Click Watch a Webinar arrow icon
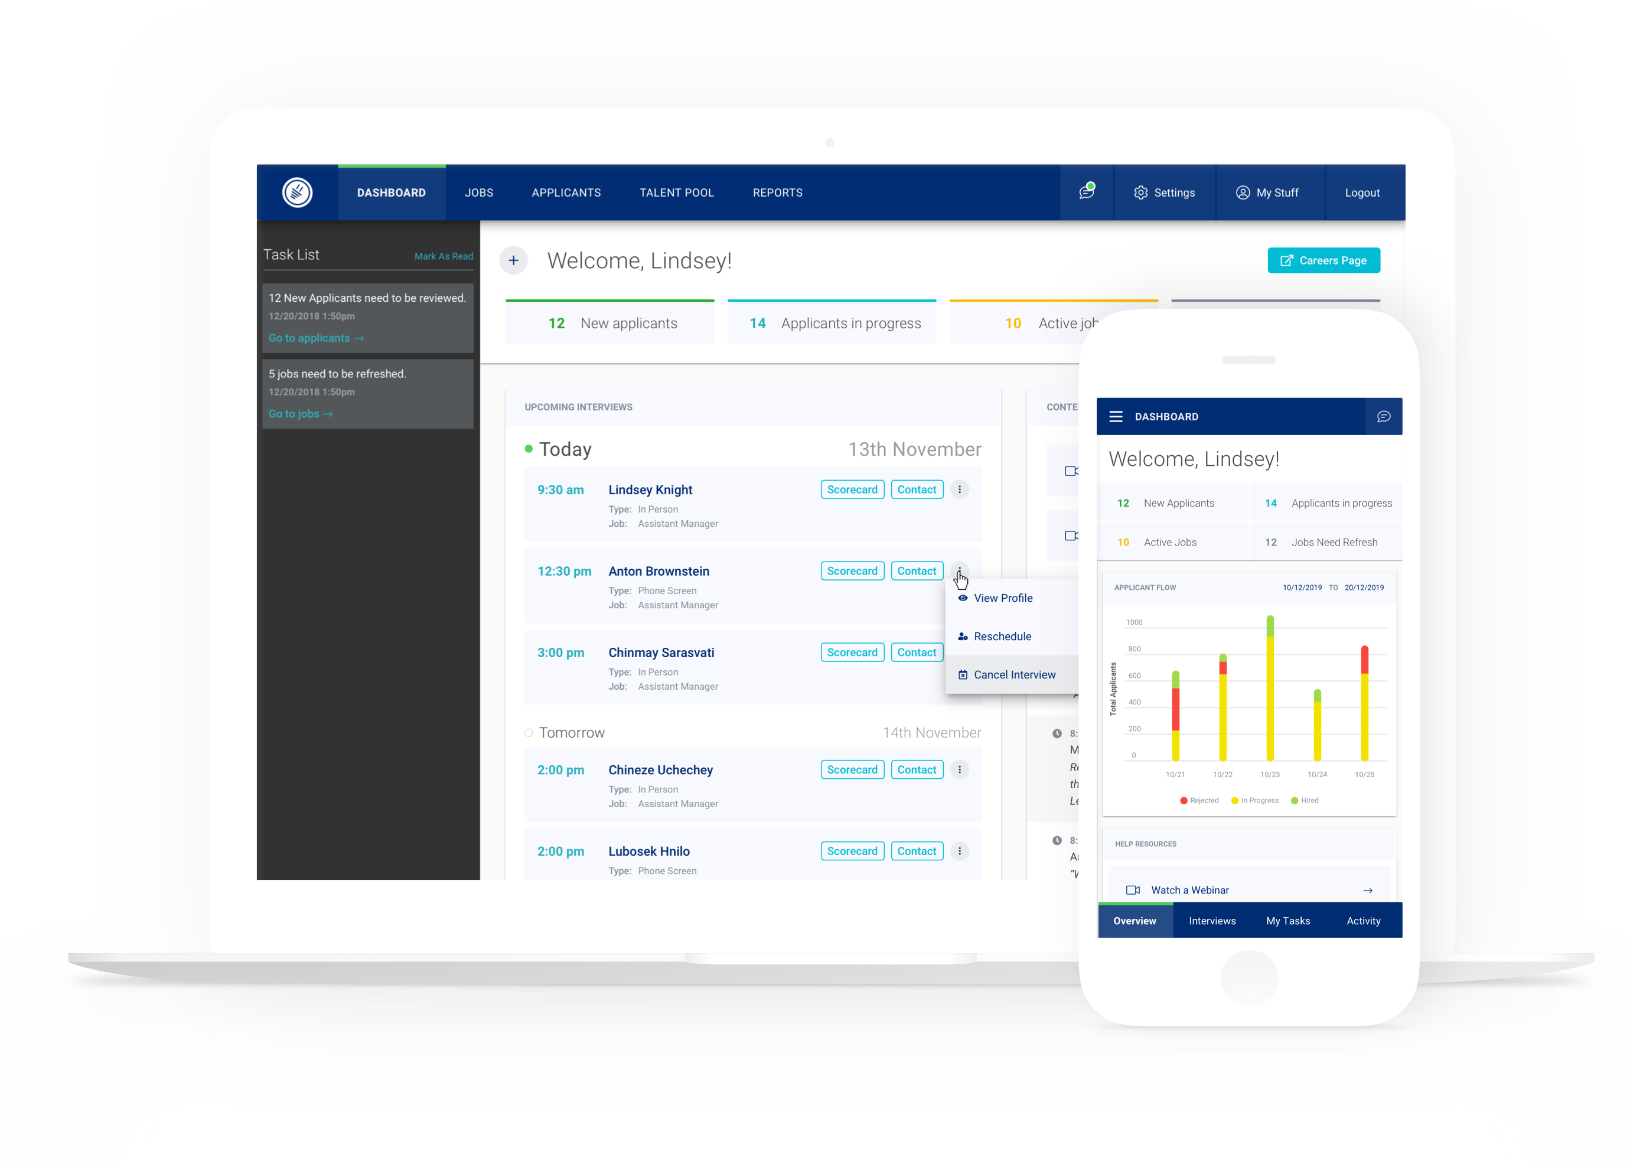The width and height of the screenshot is (1630, 1168). 1368,890
